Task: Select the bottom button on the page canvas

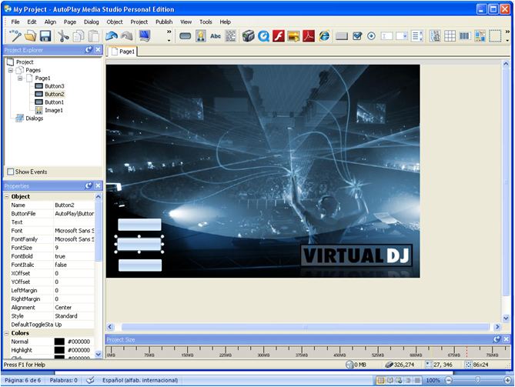Action: pyautogui.click(x=140, y=265)
